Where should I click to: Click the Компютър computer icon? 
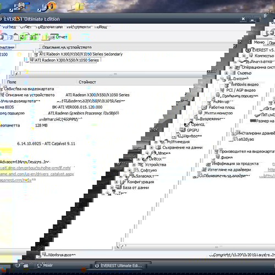[x=251, y=56]
